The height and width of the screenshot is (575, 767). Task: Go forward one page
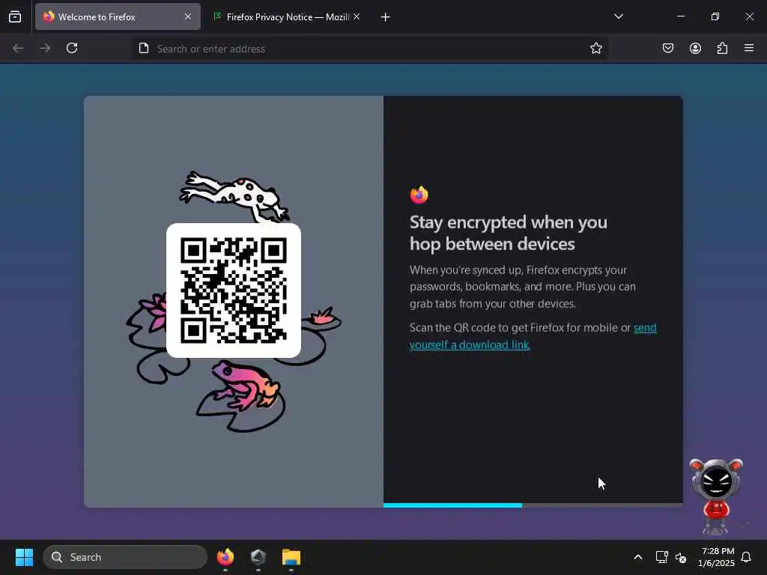point(45,48)
